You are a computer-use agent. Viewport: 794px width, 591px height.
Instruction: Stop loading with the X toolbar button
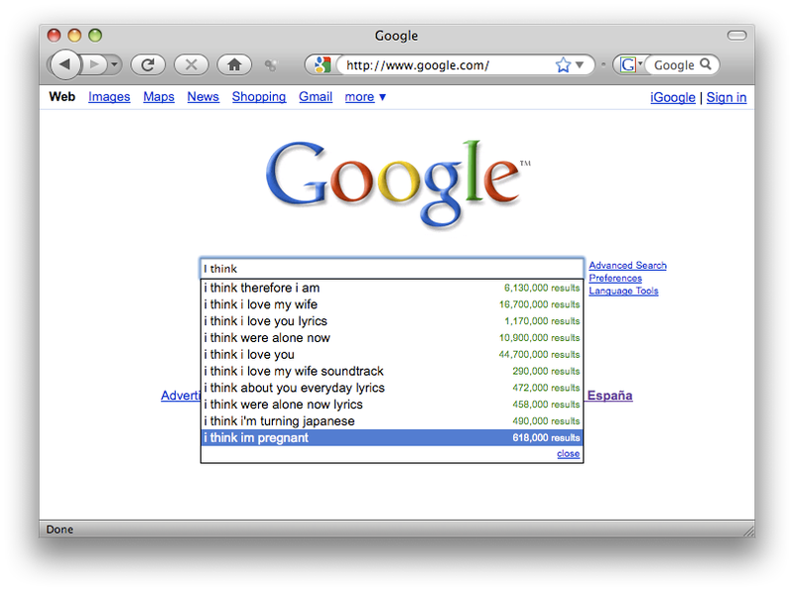click(x=191, y=64)
